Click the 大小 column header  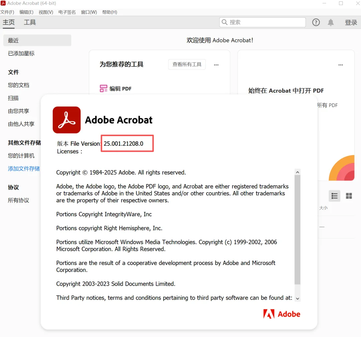[323, 208]
